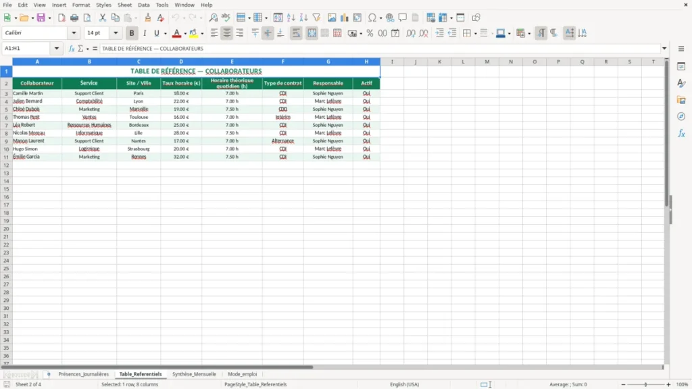692x389 pixels.
Task: Open the Font Size dropdown
Action: [116, 32]
